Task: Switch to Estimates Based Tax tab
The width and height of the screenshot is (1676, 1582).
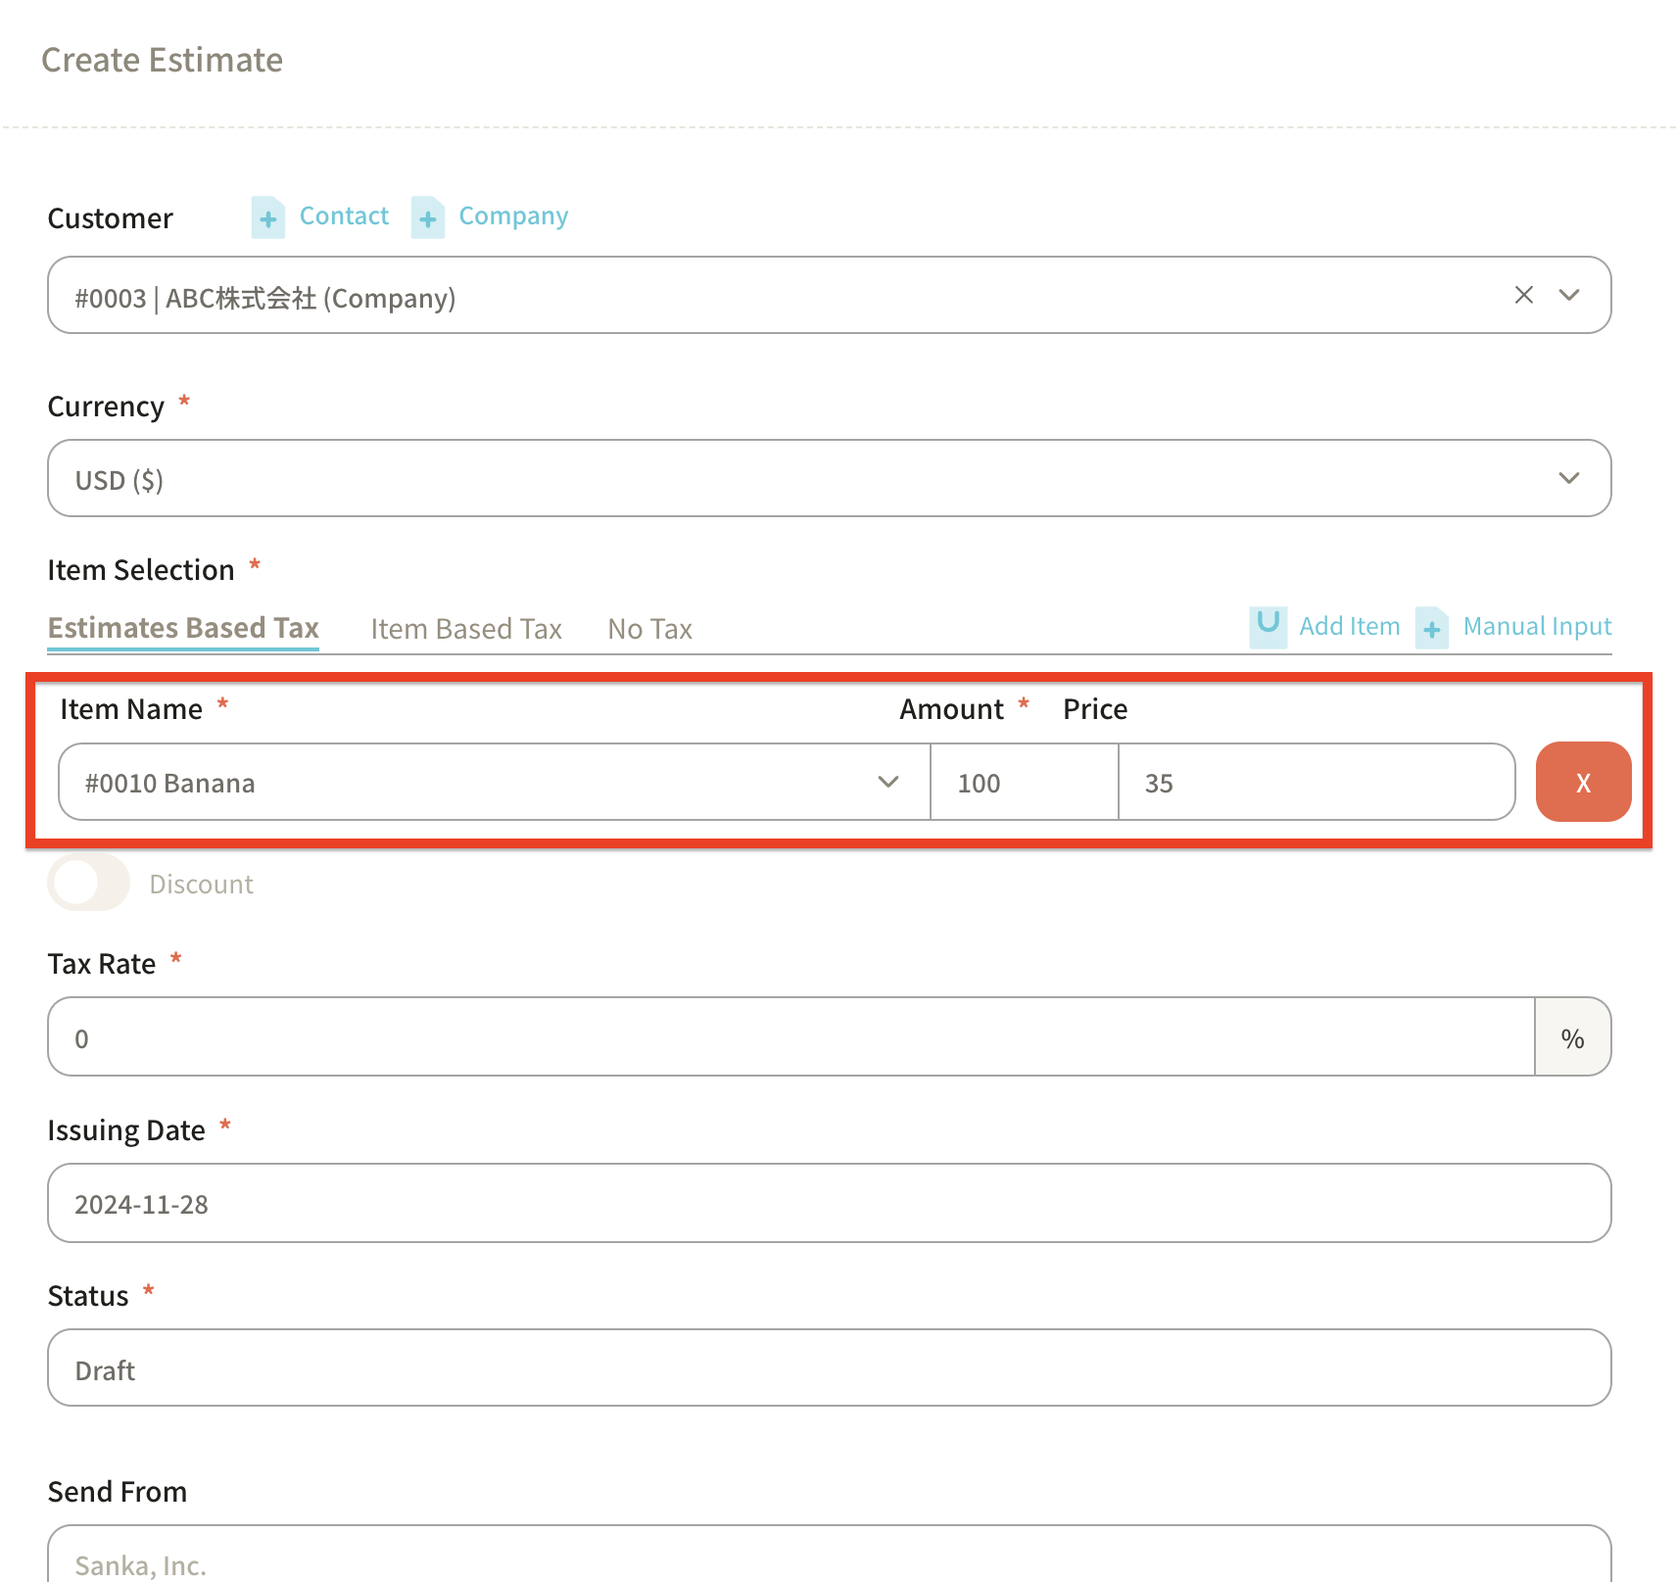Action: pos(183,628)
